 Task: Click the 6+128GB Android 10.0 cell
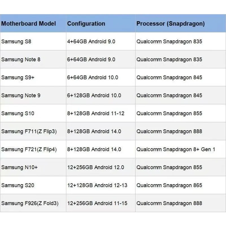click(x=94, y=95)
